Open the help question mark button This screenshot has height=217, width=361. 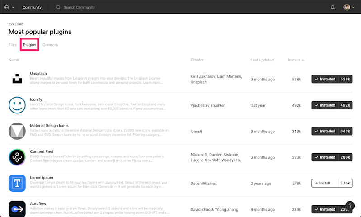[x=350, y=206]
